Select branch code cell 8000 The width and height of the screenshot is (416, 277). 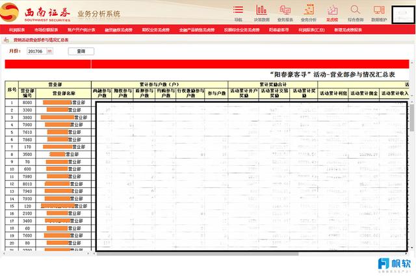(27, 103)
